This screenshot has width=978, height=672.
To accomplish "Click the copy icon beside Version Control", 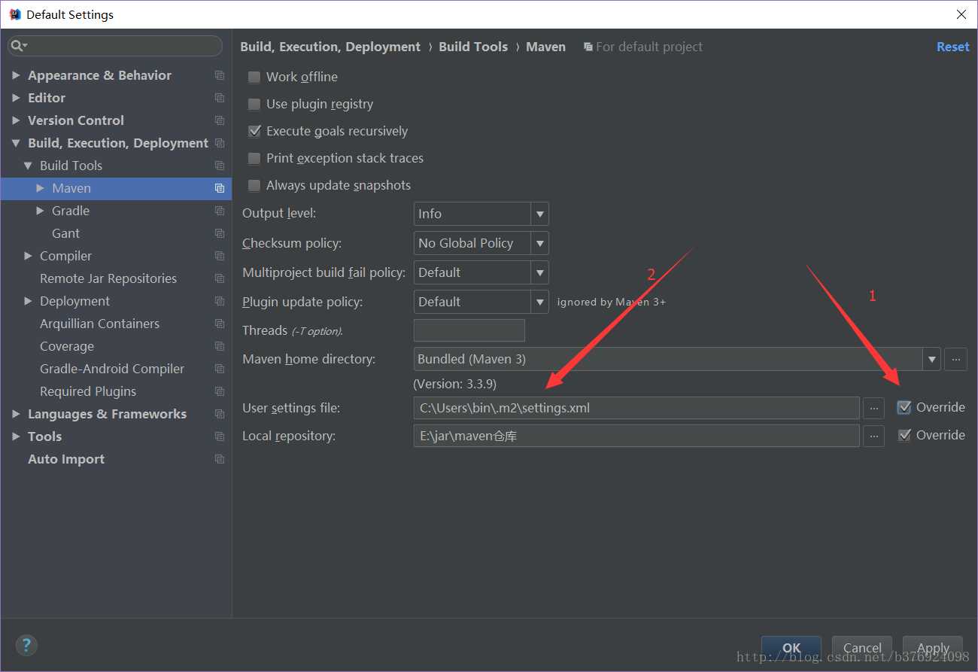I will (220, 120).
